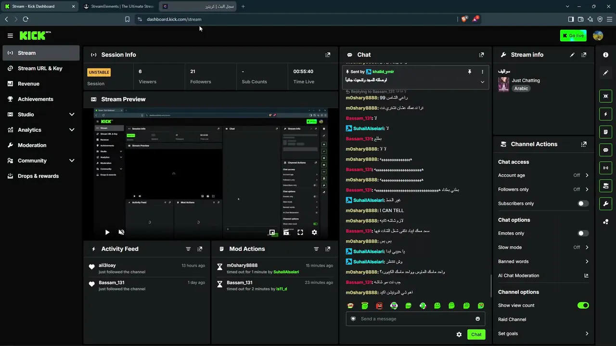The height and width of the screenshot is (346, 616).
Task: Open preview settings gear in Stream Preview
Action: pos(314,232)
